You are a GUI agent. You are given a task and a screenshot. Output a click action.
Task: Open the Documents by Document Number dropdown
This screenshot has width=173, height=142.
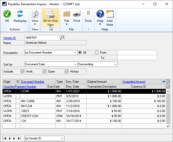(x=51, y=53)
